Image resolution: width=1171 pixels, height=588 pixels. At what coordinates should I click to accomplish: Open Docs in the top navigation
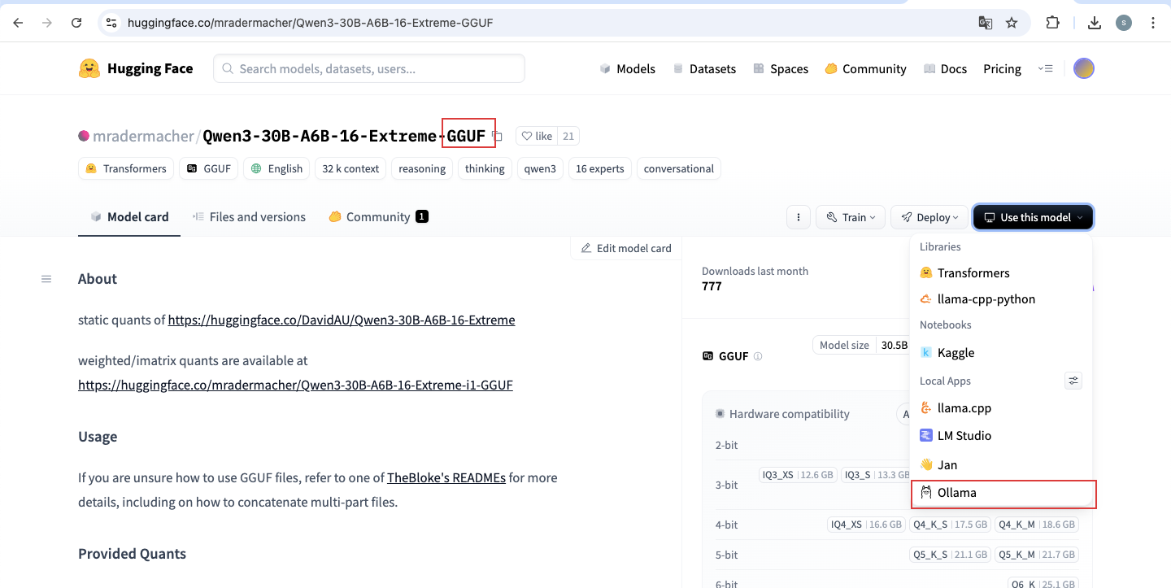(x=945, y=69)
